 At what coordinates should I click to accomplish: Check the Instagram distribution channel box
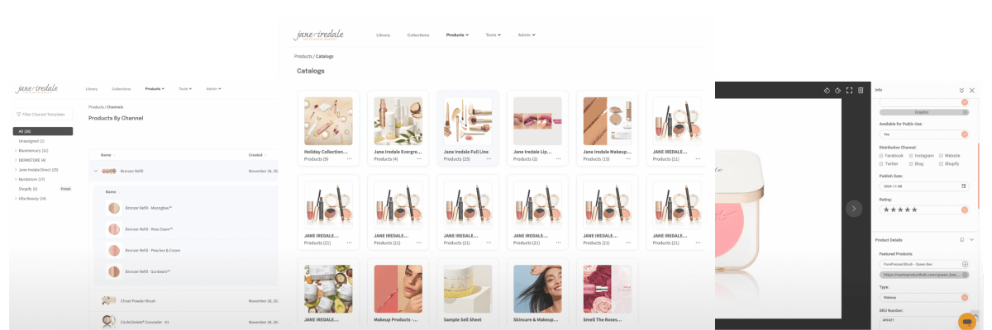[911, 155]
